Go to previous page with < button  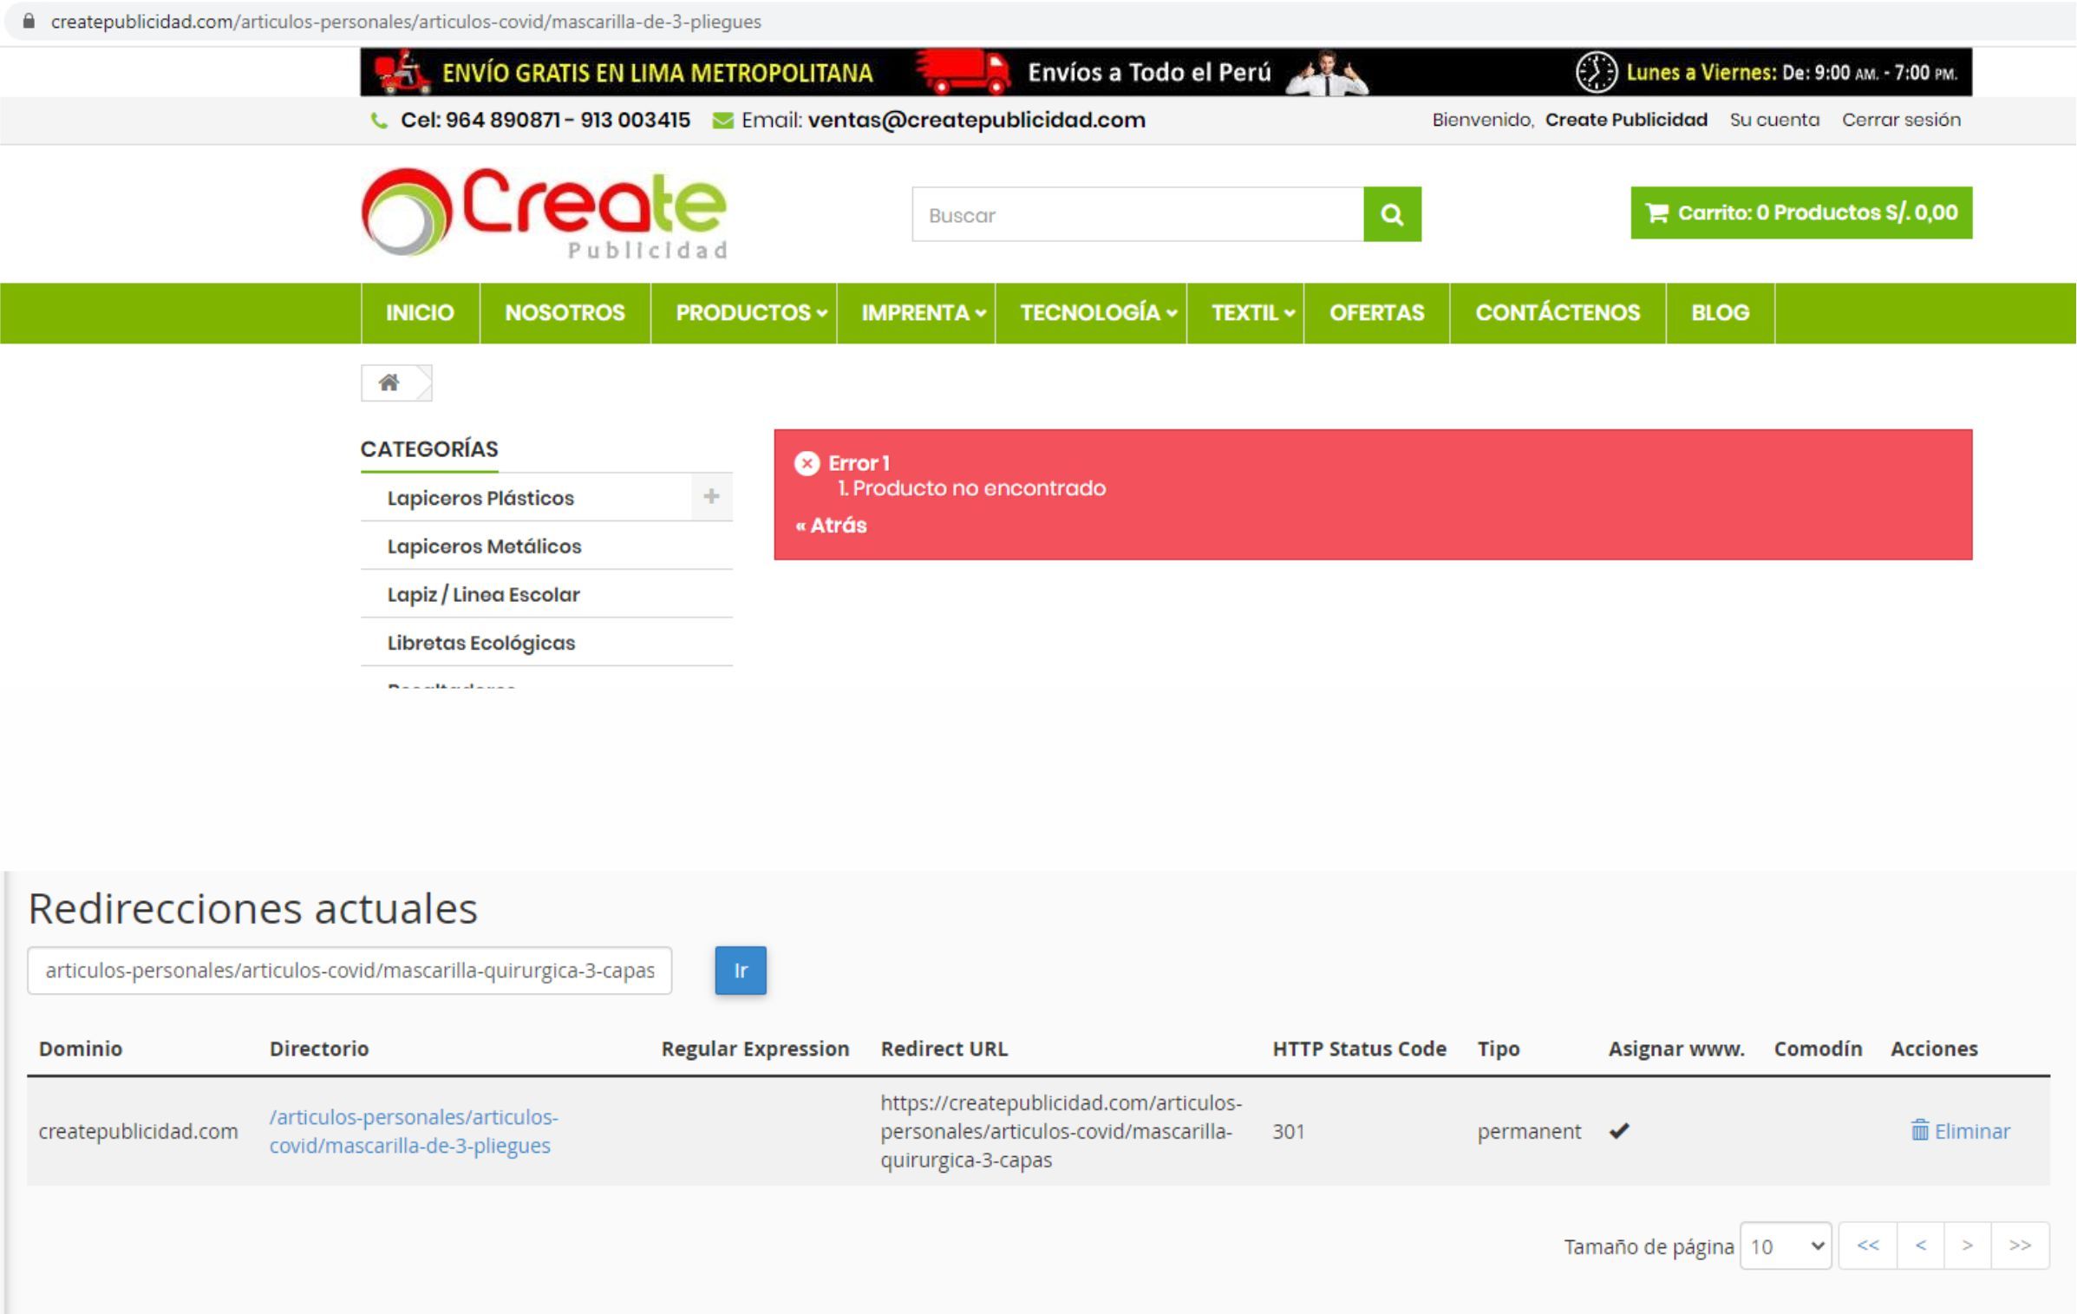point(1921,1245)
